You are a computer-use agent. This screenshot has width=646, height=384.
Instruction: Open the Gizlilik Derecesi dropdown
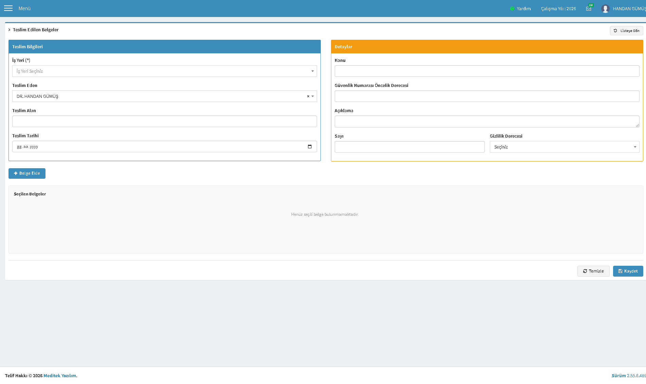565,147
